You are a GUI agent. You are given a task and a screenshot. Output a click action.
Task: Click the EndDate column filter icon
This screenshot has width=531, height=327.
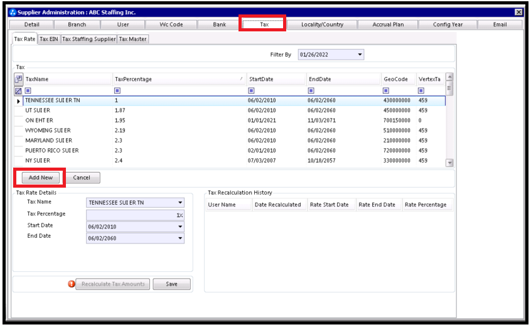(x=311, y=91)
